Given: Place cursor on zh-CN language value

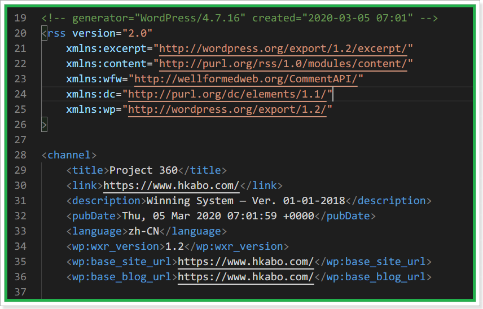Looking at the screenshot, I should coord(143,231).
